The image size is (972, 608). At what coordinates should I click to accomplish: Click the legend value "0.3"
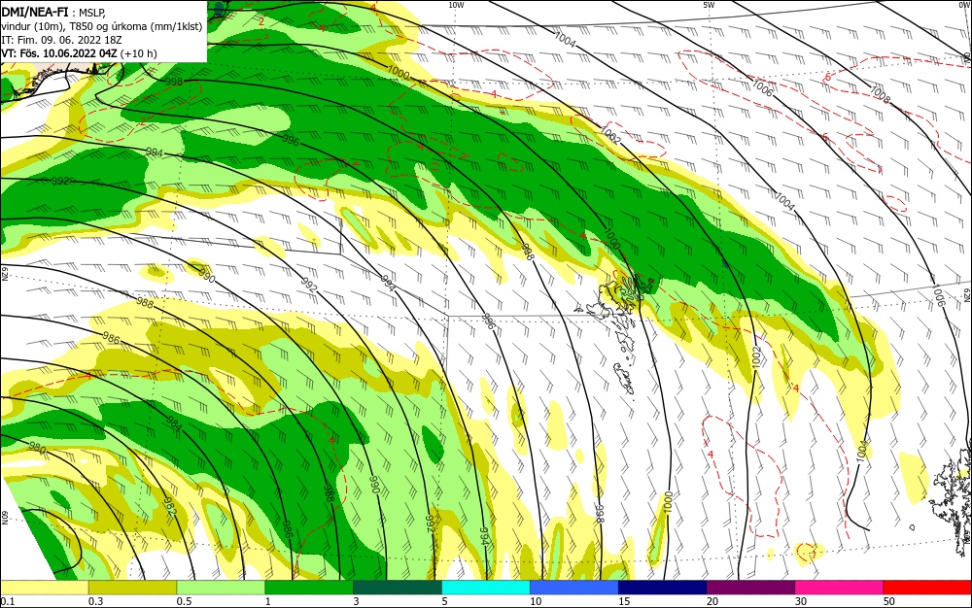[95, 601]
